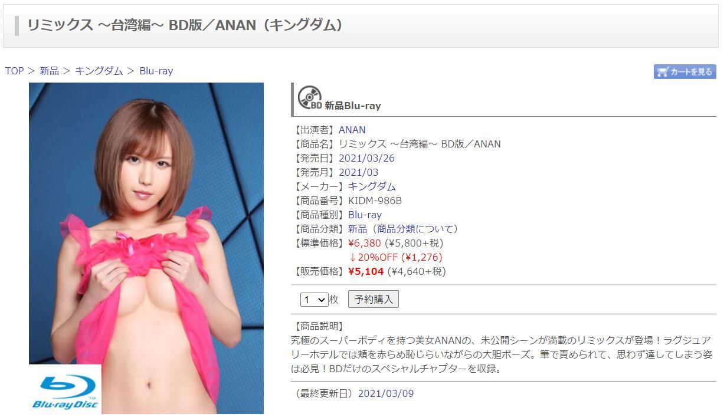Go to TOP in the breadcrumb
The width and height of the screenshot is (727, 417).
tap(14, 71)
